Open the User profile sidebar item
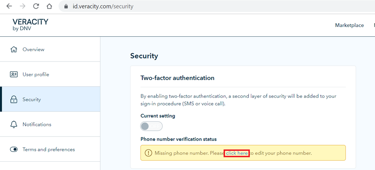The height and width of the screenshot is (170, 375). pos(36,75)
